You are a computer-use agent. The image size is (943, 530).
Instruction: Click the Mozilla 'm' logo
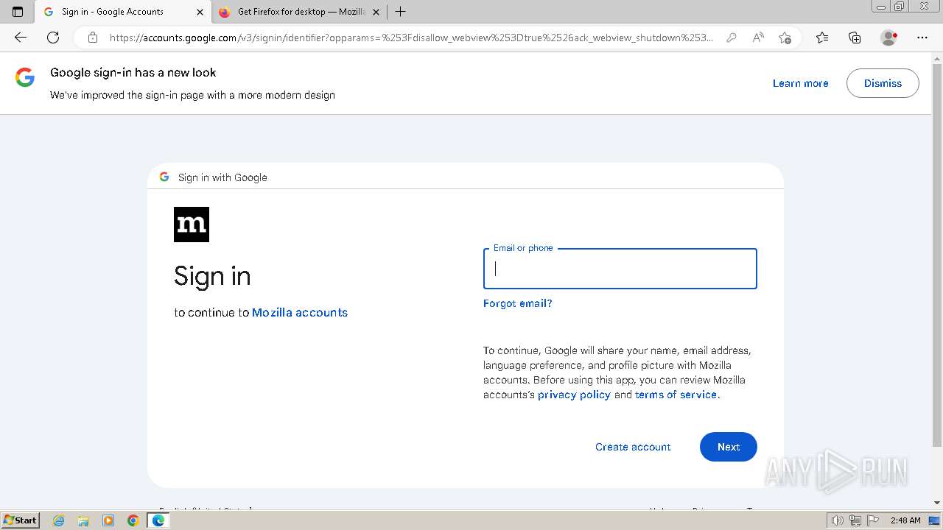point(192,225)
